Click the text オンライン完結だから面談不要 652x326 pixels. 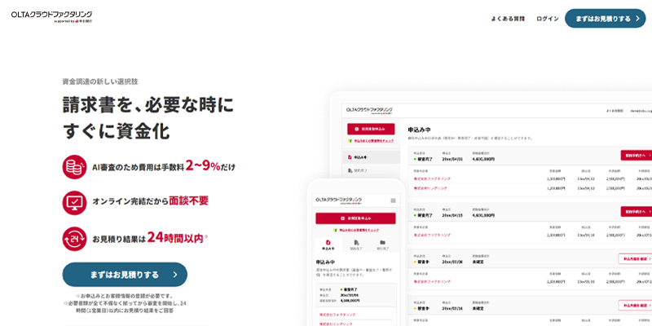[x=150, y=201]
